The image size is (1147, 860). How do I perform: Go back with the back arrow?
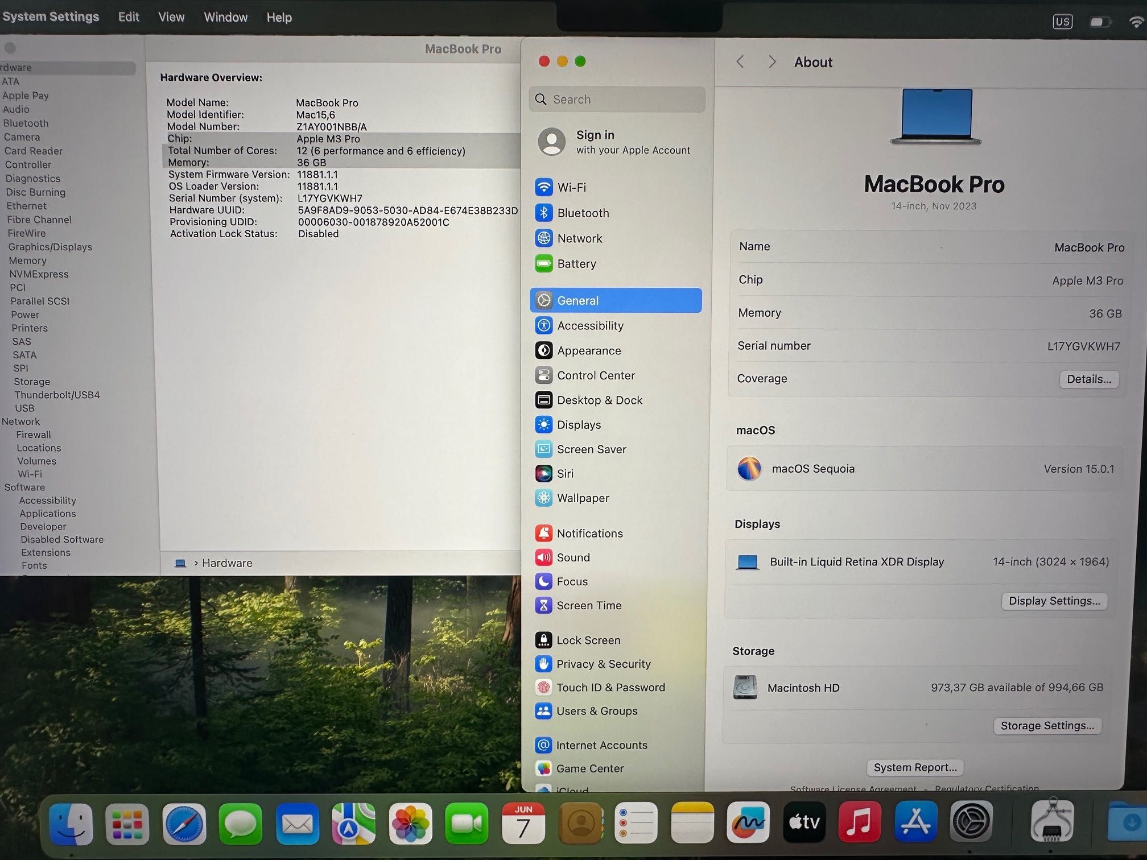click(740, 62)
